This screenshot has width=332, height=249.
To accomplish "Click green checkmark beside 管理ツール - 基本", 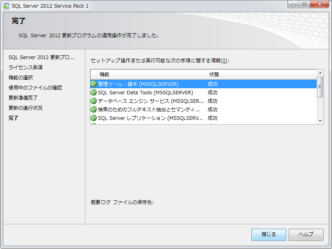I will (94, 84).
